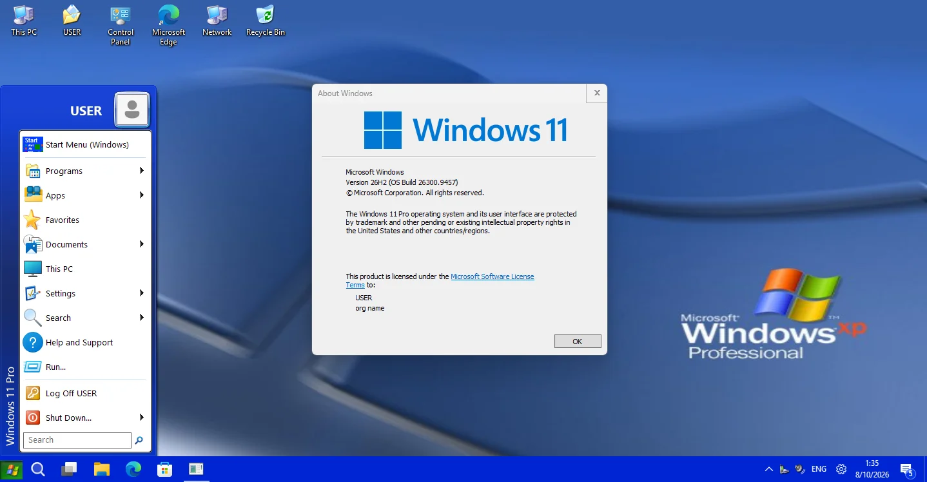Open Microsoft Store from the taskbar
Screen dimensions: 927x482
point(165,469)
